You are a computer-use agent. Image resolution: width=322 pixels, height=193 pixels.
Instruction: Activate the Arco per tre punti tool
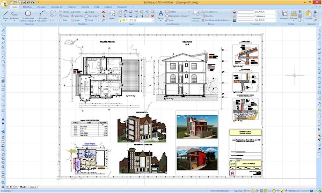pos(42,16)
